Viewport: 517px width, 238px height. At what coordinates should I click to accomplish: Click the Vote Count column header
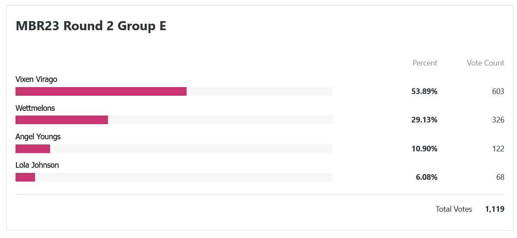485,63
